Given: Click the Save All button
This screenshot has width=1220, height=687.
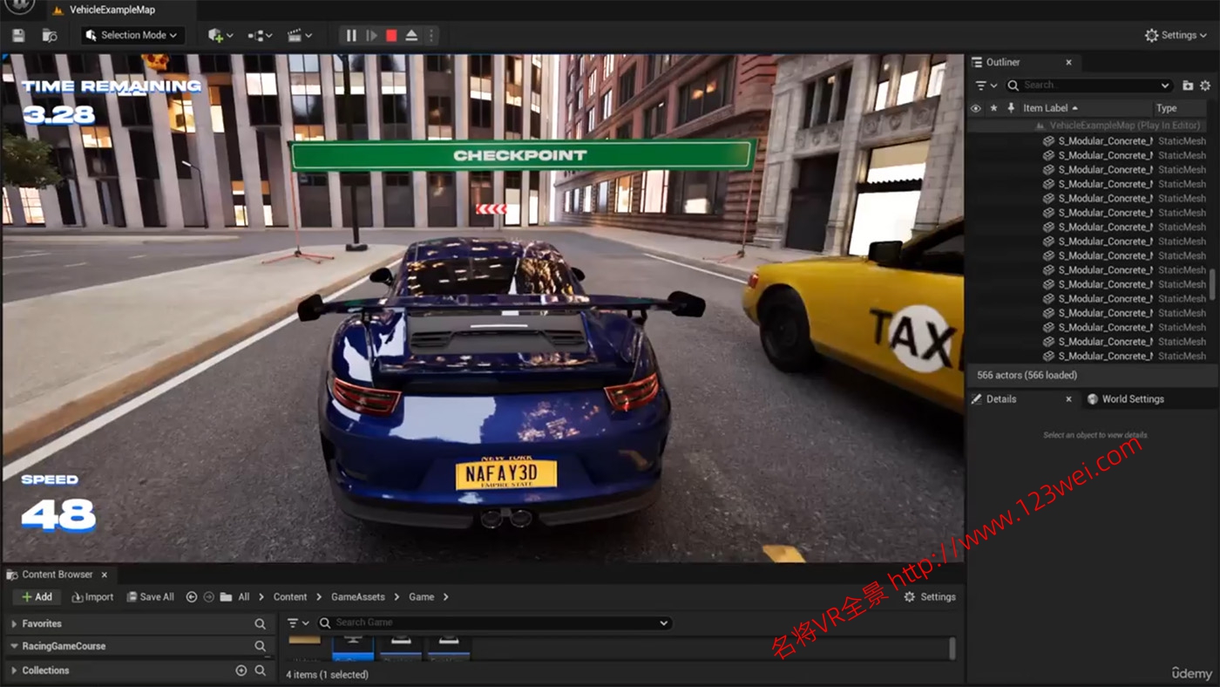Looking at the screenshot, I should (x=150, y=597).
